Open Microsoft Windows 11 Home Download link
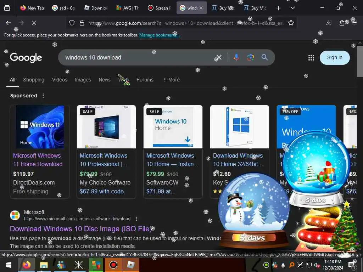Viewport: 363px width, 272px height. coord(38,160)
